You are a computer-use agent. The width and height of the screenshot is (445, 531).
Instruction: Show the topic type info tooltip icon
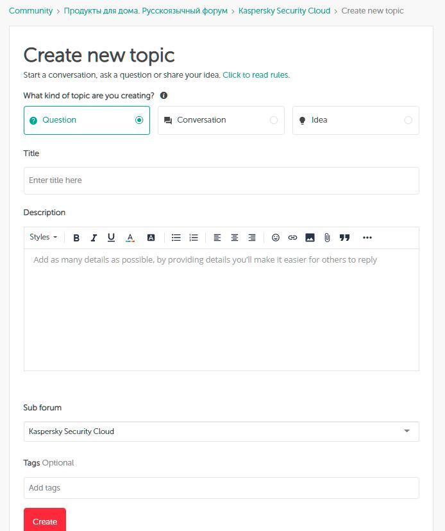point(164,96)
